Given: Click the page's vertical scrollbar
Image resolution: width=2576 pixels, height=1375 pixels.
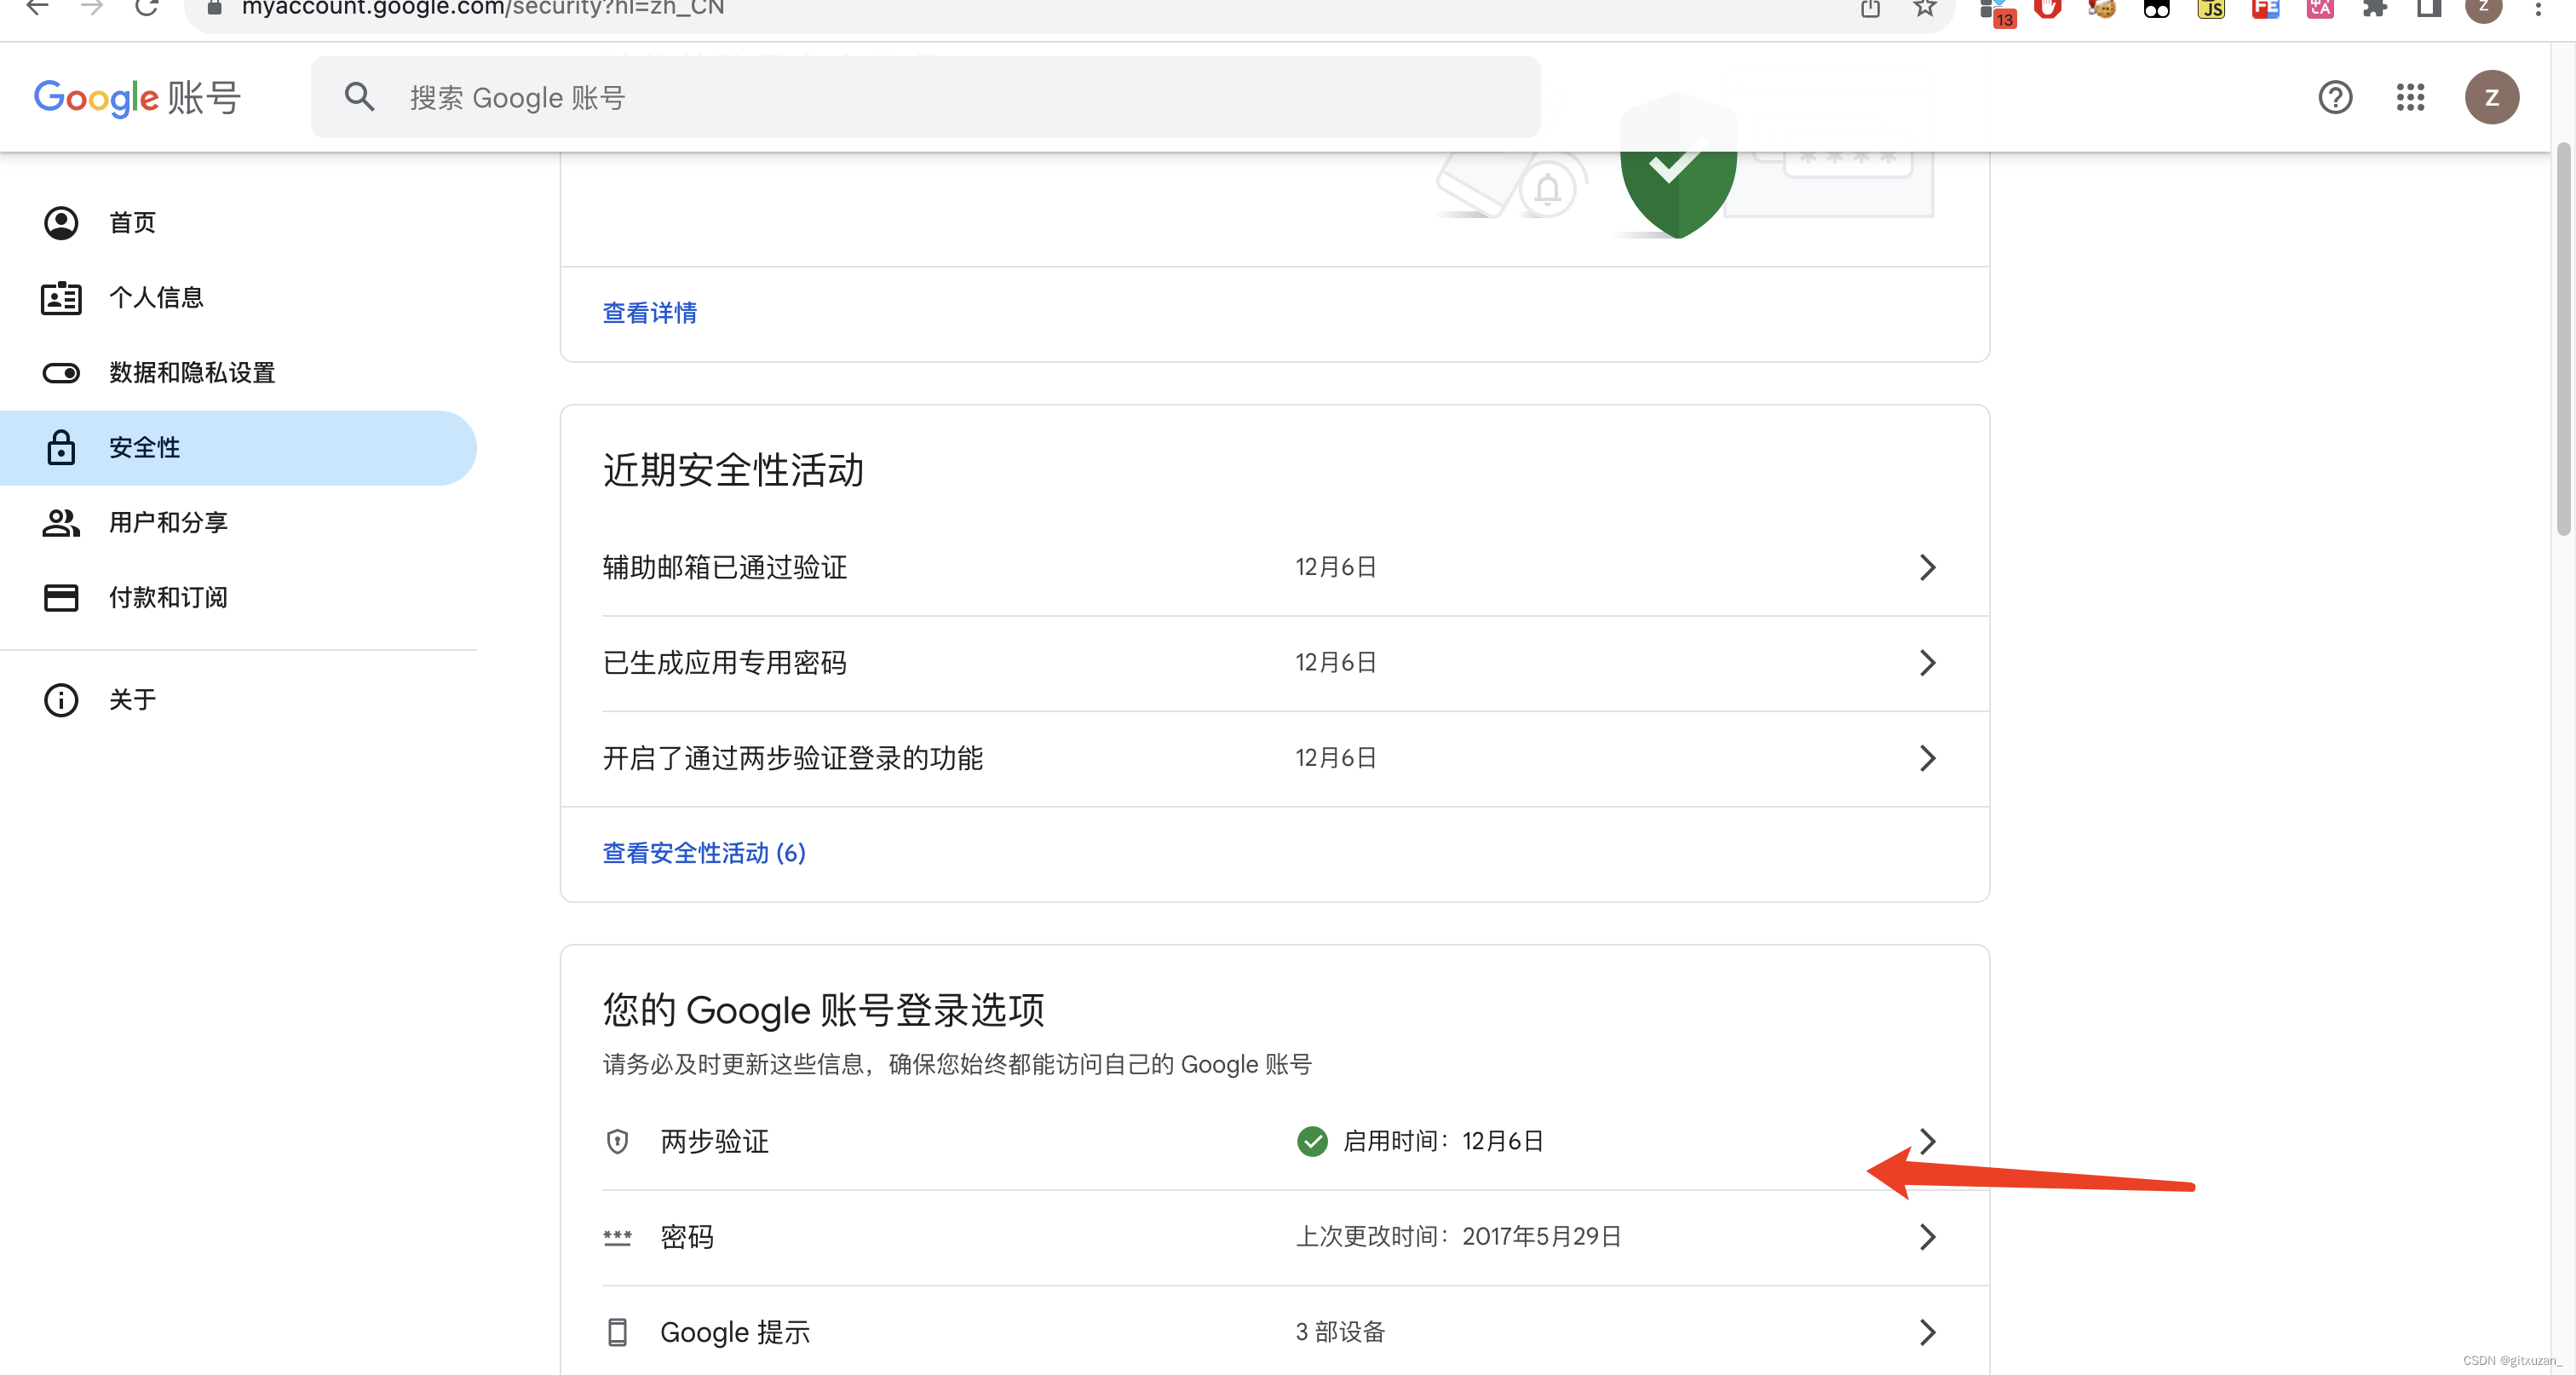Looking at the screenshot, I should point(2562,340).
